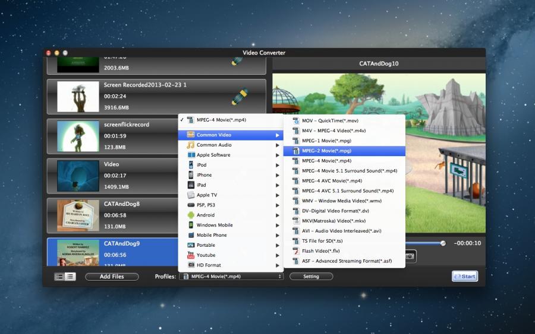Click the PSP, PS3 console icon
This screenshot has width=535, height=334.
[x=191, y=205]
